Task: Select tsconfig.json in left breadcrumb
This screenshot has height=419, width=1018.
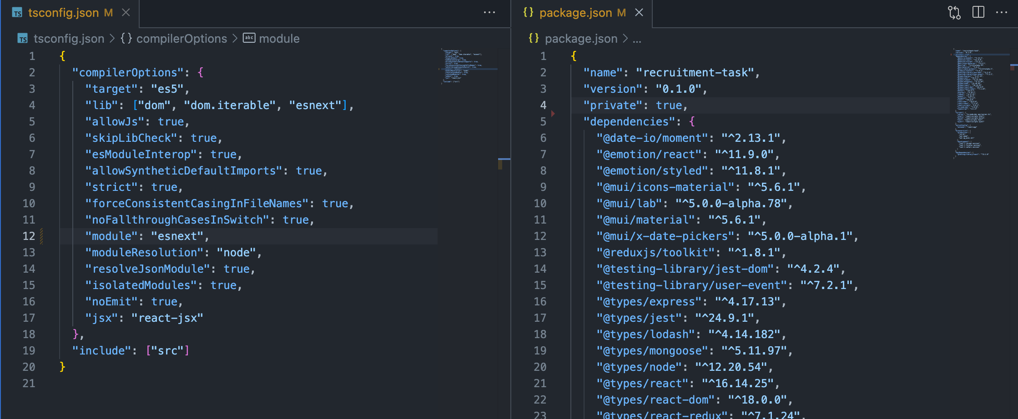Action: tap(69, 39)
